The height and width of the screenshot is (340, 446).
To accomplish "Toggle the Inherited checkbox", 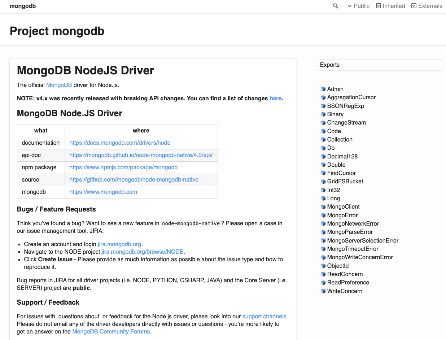I will [379, 6].
